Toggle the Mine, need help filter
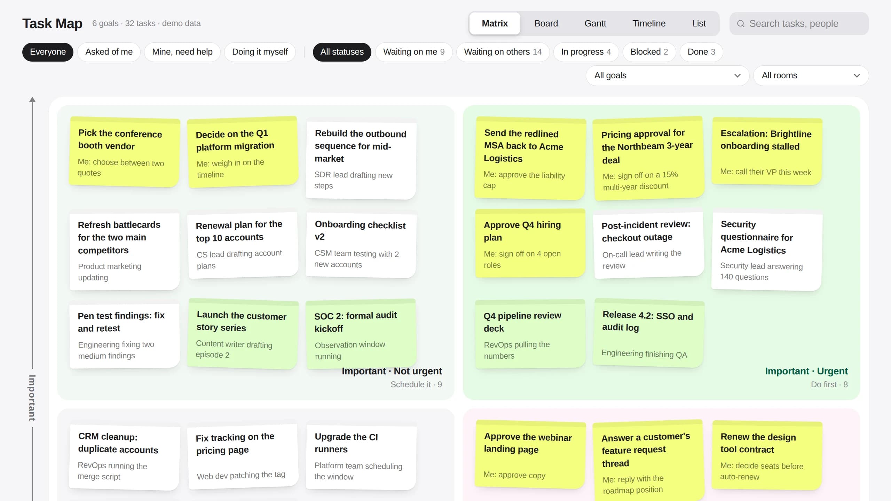 tap(182, 52)
